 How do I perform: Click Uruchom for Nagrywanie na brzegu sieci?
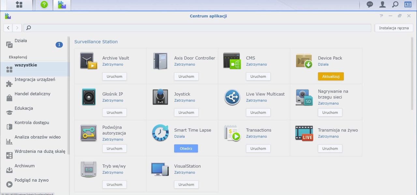click(330, 112)
